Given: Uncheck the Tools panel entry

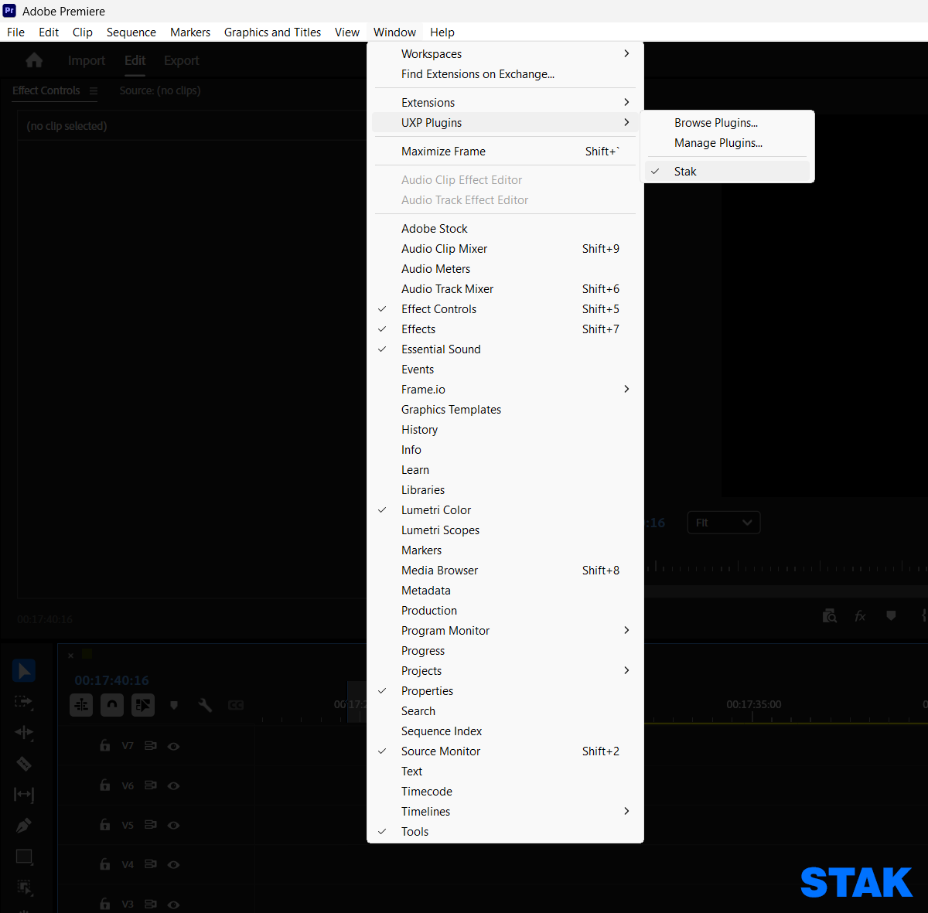Looking at the screenshot, I should 505,832.
